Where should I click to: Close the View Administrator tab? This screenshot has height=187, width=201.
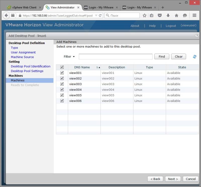click(78, 8)
